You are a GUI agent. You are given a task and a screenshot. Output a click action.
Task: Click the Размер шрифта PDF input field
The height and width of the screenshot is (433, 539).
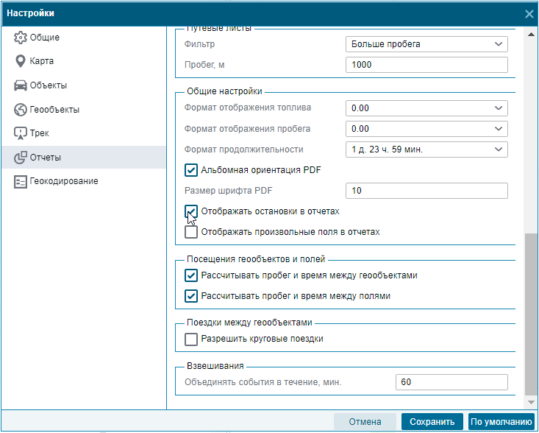[426, 191]
